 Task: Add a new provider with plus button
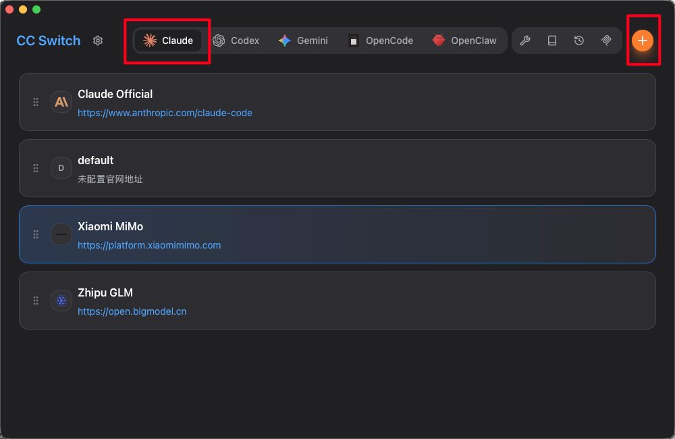(x=643, y=41)
